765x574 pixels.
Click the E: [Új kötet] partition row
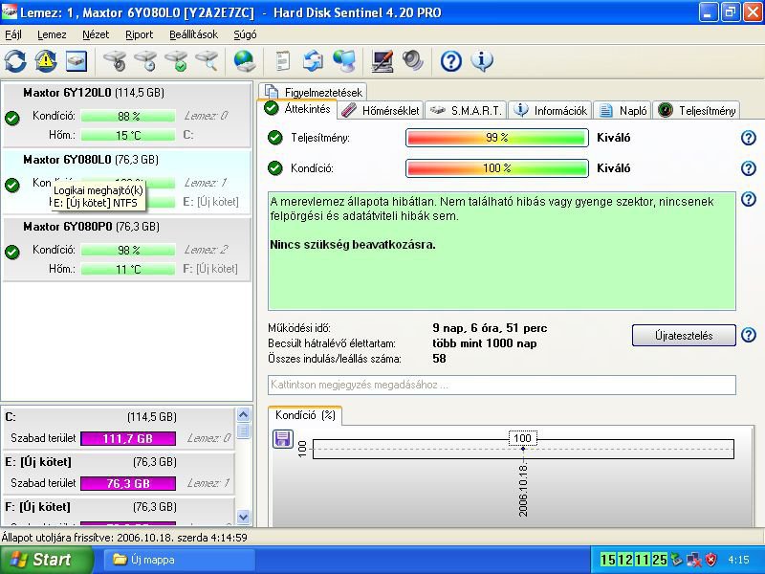click(x=119, y=473)
